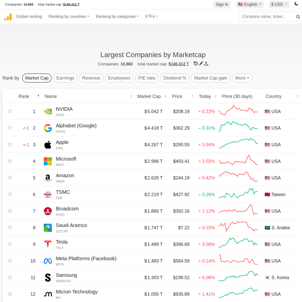
Task: Favorite Broadcom with its star
Action: pyautogui.click(x=10, y=211)
